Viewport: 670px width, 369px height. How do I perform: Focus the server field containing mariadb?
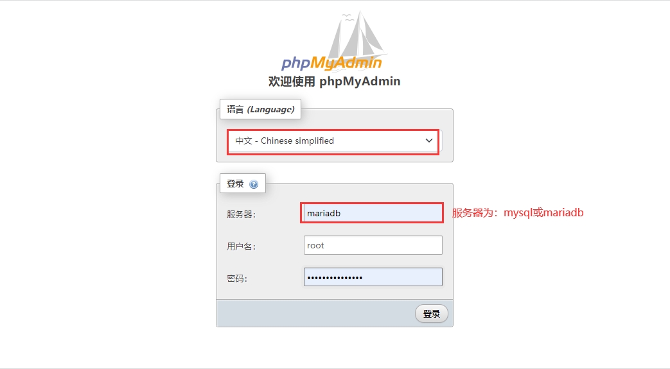[372, 213]
